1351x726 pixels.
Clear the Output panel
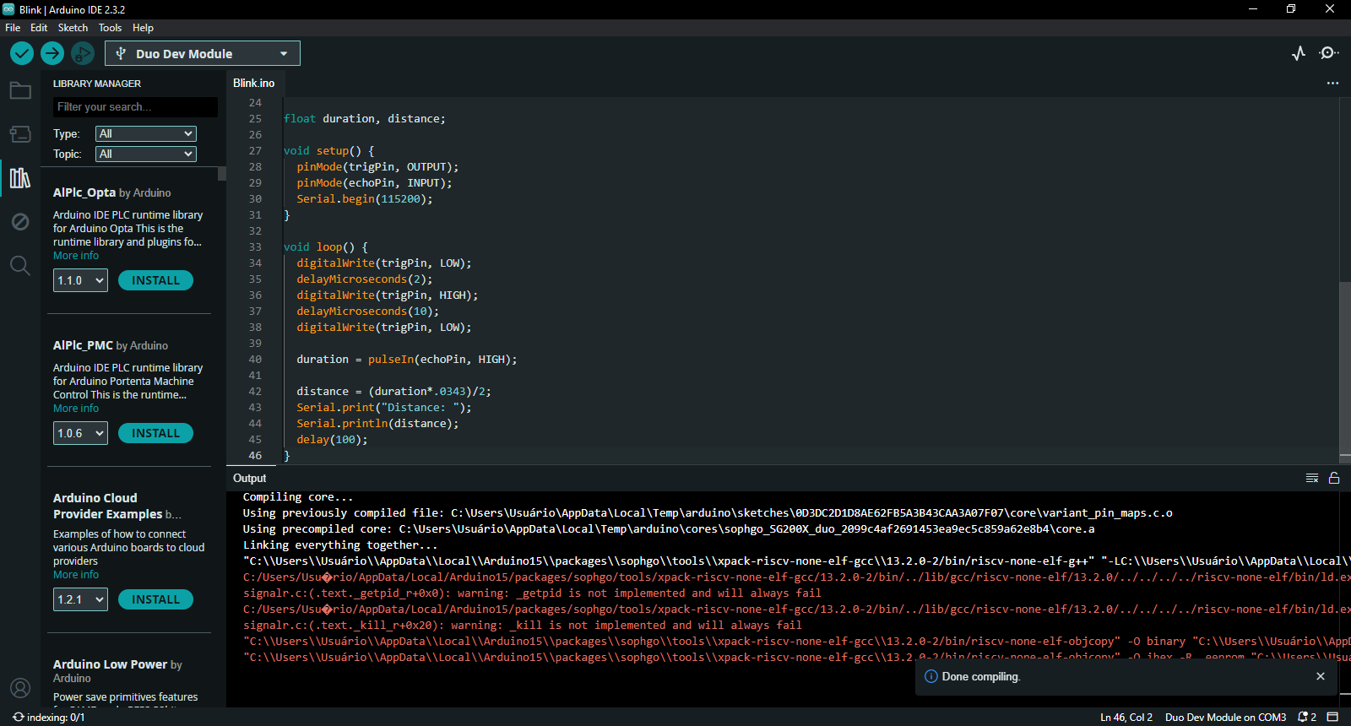tap(1312, 478)
